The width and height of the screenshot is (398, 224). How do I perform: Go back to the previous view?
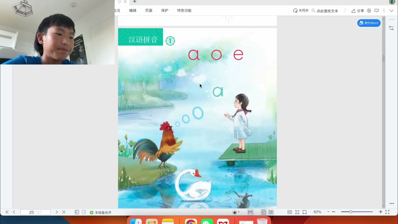pyautogui.click(x=77, y=212)
